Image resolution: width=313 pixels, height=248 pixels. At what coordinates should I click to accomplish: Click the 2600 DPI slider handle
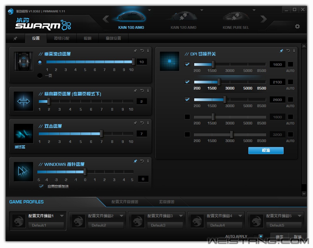(225, 99)
